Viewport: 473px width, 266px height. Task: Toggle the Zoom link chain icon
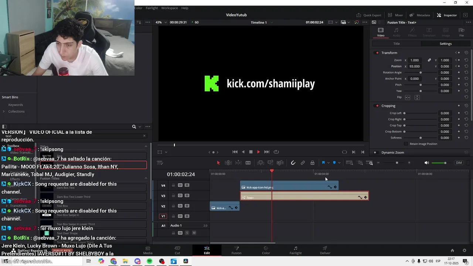tap(429, 60)
